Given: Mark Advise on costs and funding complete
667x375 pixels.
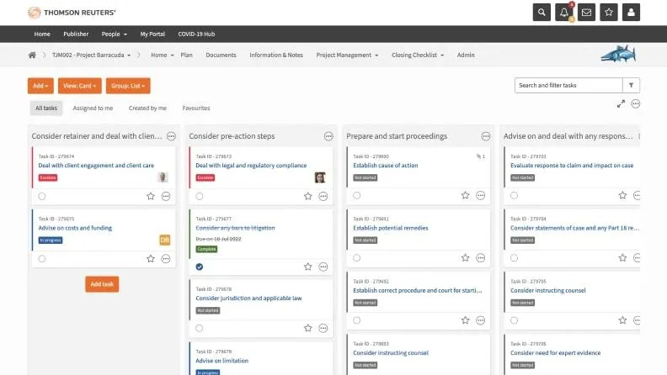Looking at the screenshot, I should (42, 259).
